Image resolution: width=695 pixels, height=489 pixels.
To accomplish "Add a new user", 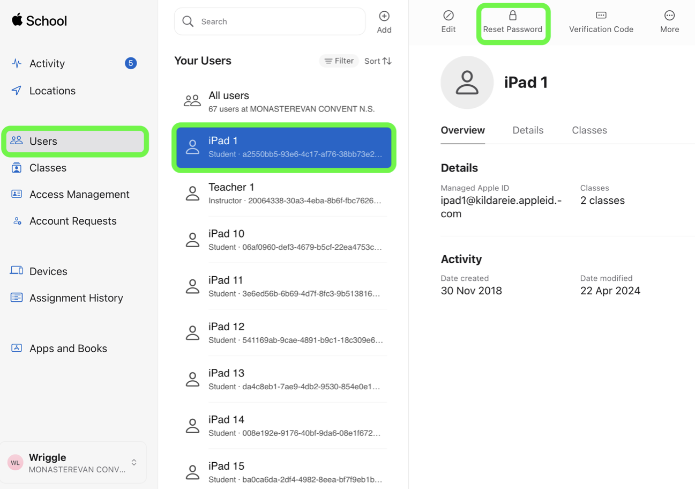I will pos(384,22).
